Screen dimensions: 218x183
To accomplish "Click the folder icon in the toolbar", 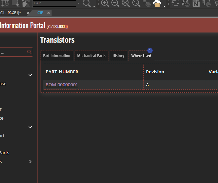I will pos(157,4).
